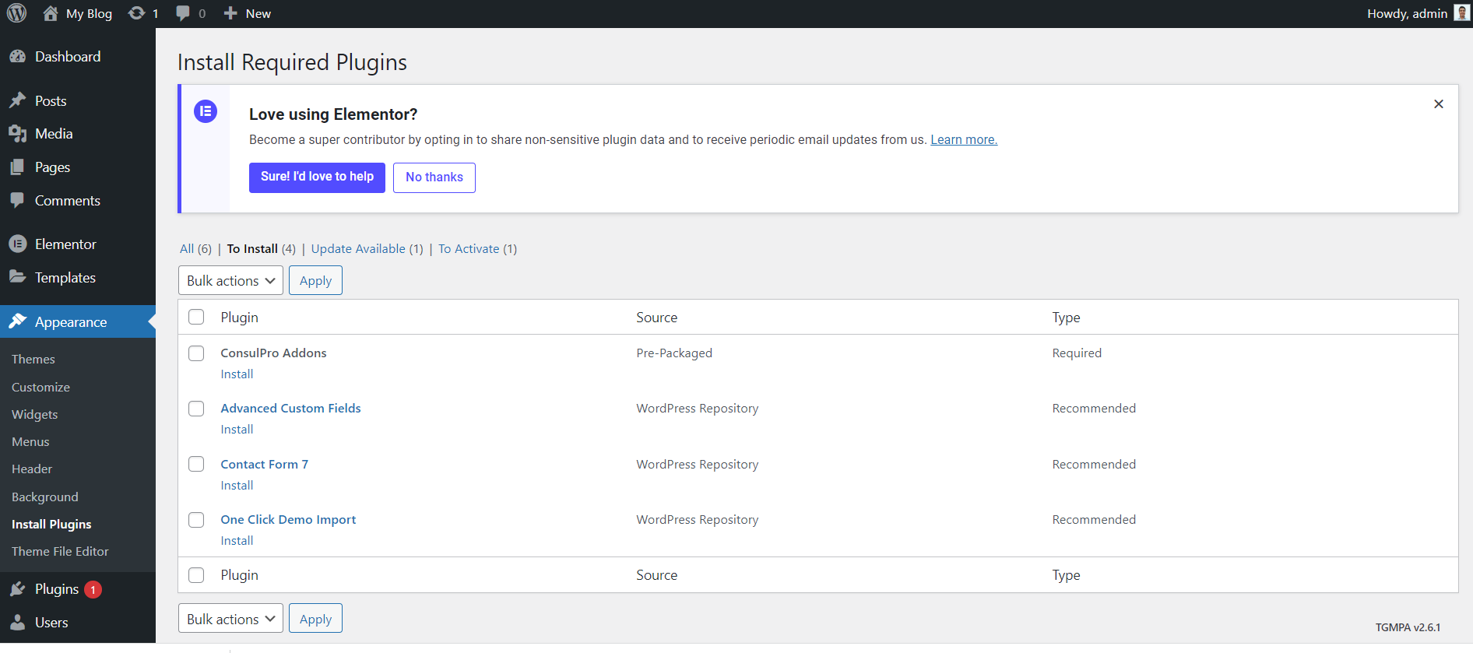
Task: Click No thanks button
Action: (x=434, y=177)
